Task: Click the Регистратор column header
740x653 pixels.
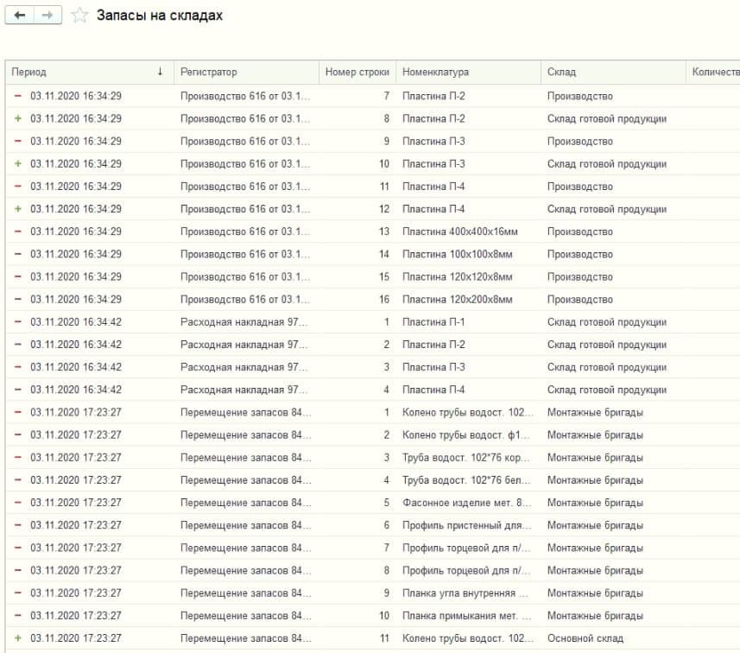Action: (246, 73)
